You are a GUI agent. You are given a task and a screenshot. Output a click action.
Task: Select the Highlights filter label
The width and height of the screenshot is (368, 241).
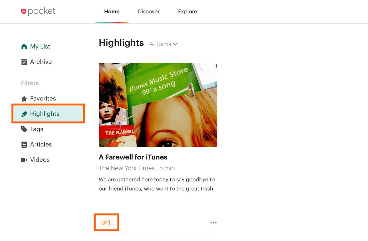(45, 114)
